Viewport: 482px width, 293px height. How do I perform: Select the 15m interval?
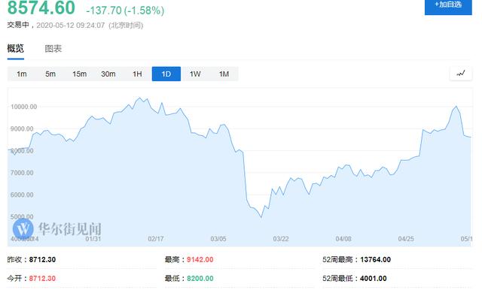[79, 74]
